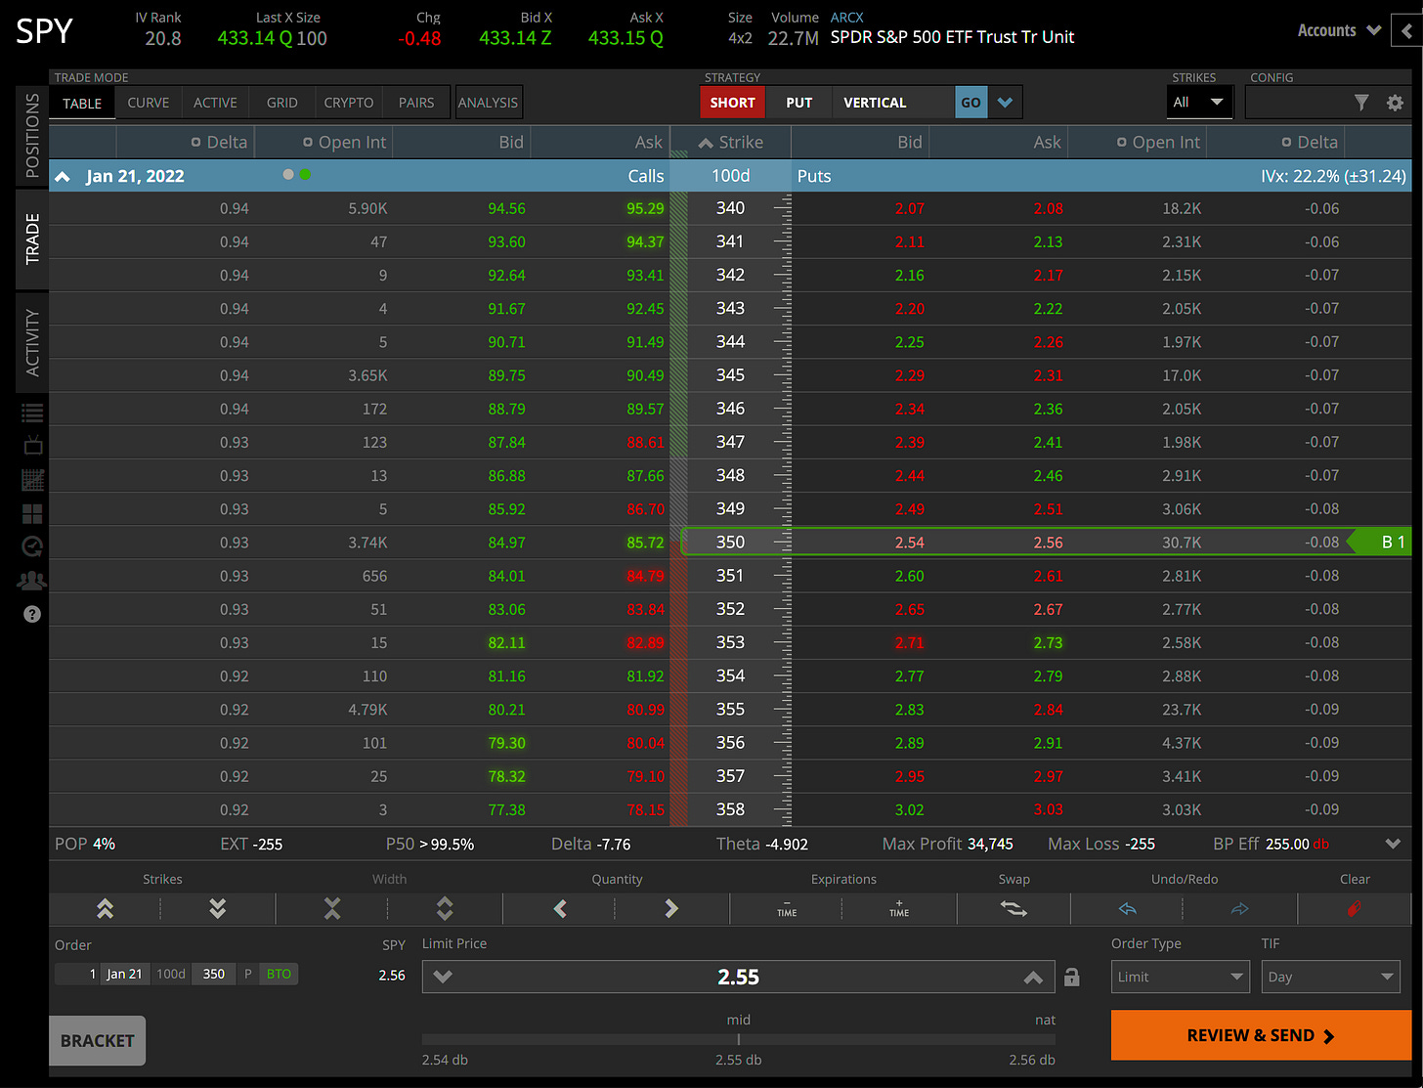The height and width of the screenshot is (1088, 1423).
Task: Open the Accounts dropdown
Action: (1339, 31)
